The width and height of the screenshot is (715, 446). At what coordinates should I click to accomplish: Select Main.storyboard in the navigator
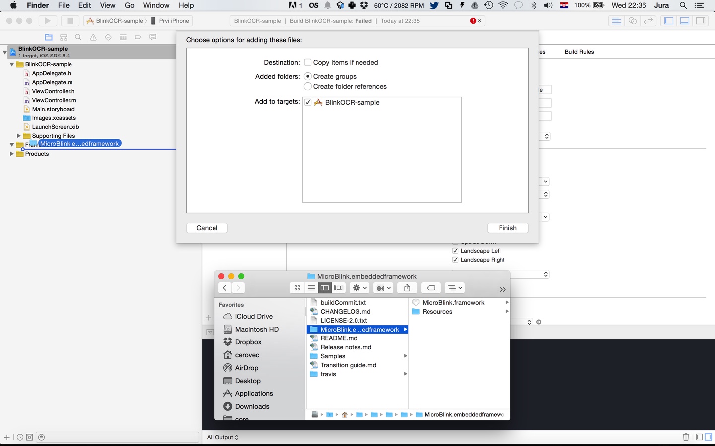tap(53, 109)
